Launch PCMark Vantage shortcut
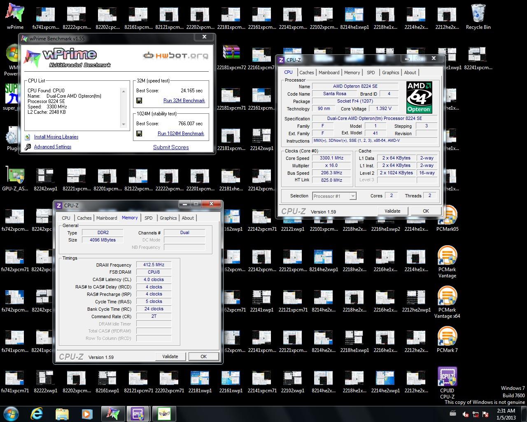Viewport: 527px width, 422px height. [447, 262]
